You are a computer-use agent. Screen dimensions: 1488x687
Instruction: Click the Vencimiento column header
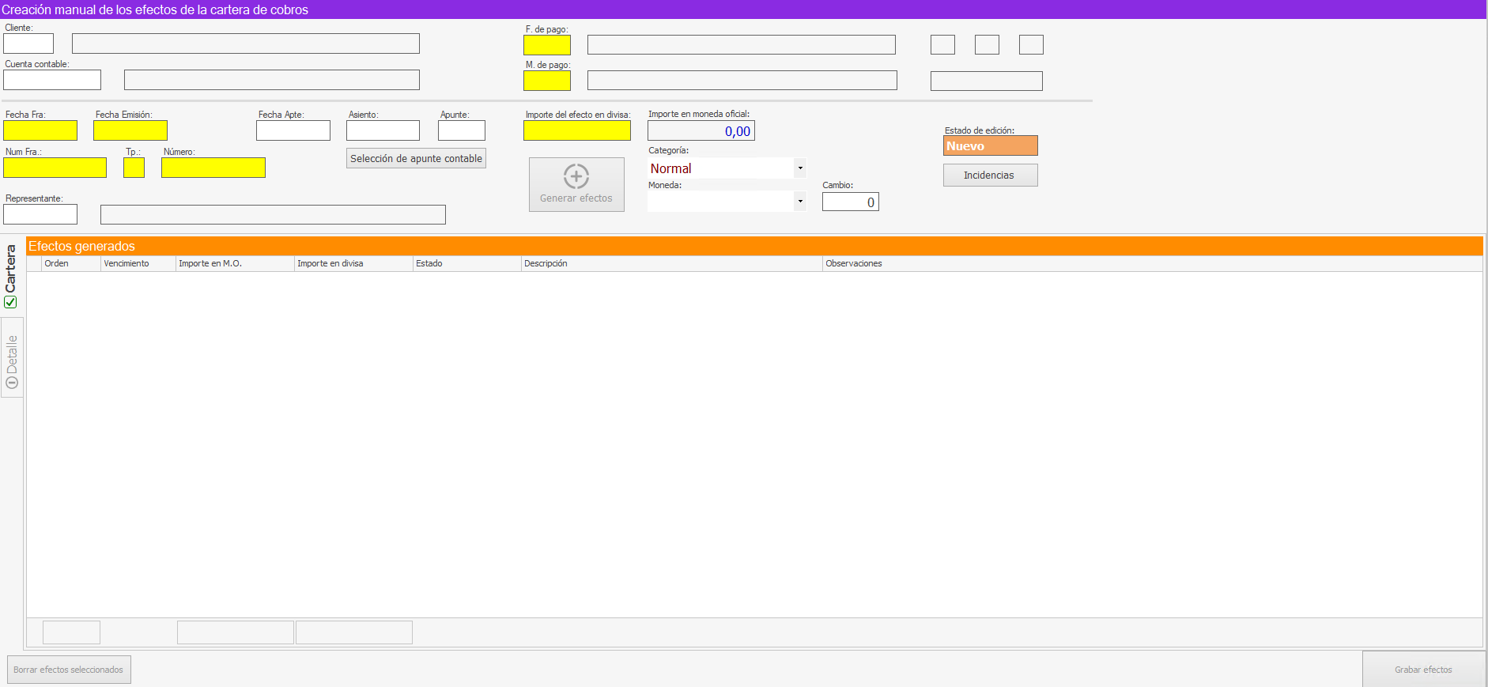(x=138, y=264)
